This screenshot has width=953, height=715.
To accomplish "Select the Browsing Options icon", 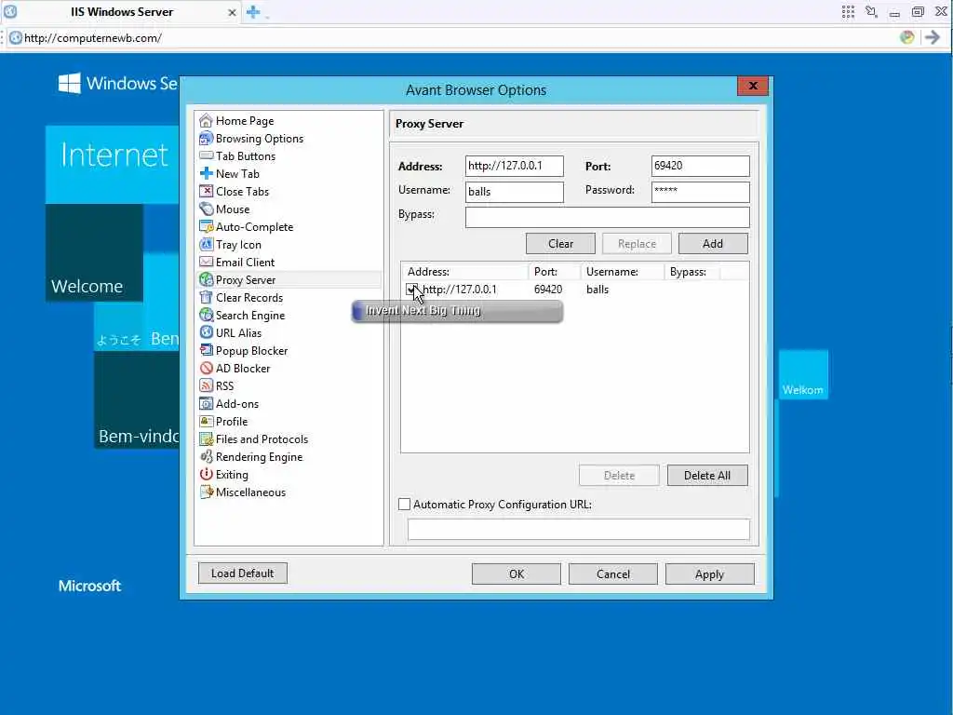I will tap(206, 138).
